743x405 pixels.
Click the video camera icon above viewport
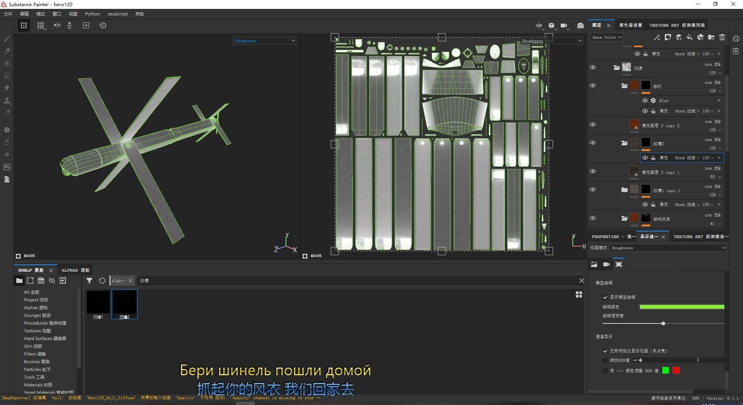564,26
